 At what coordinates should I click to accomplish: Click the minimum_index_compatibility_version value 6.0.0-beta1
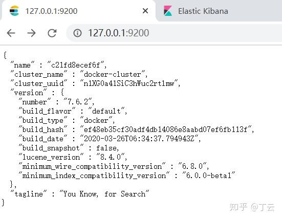click(209, 176)
